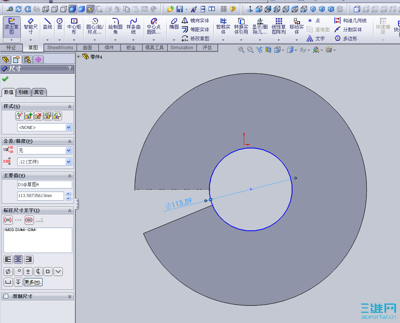Image resolution: width=400 pixels, height=323 pixels.
Task: Open the style <NONE> dropdown
Action: [69, 127]
